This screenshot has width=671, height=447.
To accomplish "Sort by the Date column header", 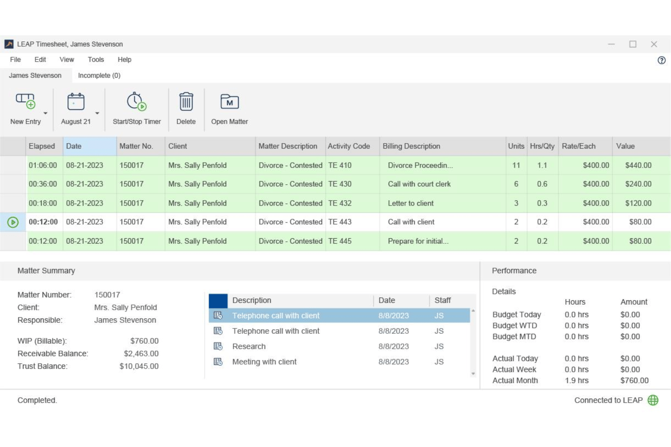I will [89, 146].
